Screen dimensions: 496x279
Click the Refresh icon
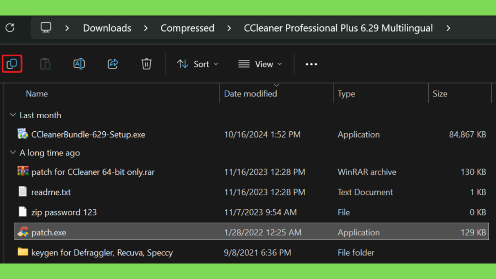tap(10, 28)
